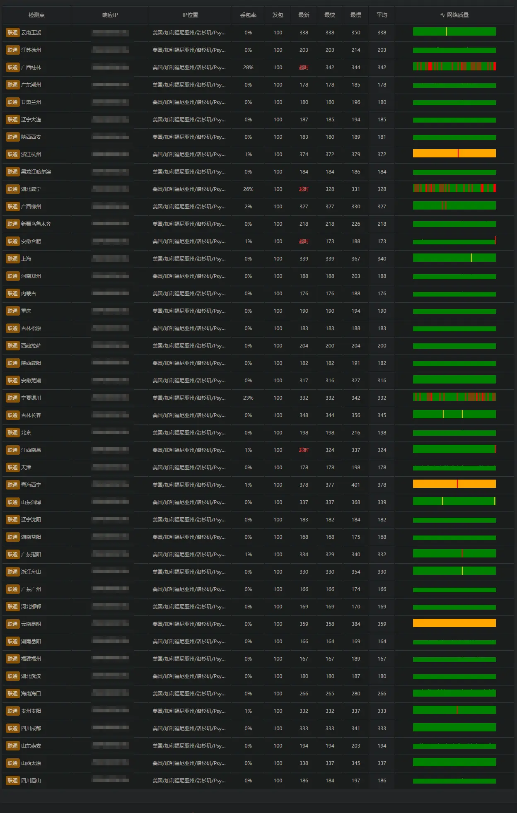Click the 联通 badge beside 云南玉溪
517x813 pixels.
pos(12,33)
